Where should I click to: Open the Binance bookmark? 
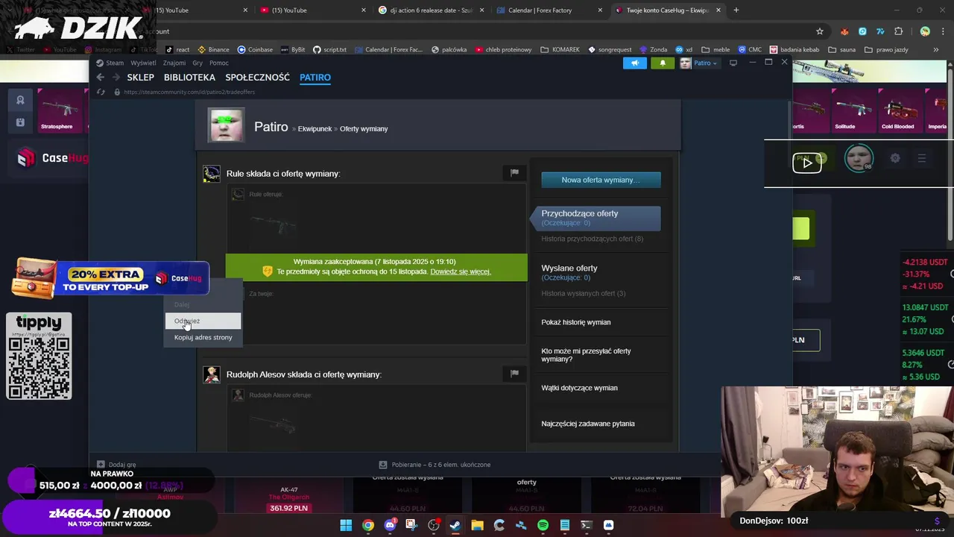tap(212, 49)
